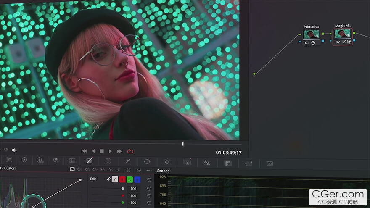
Task: Reset the luminance intensity slider
Action: (149, 189)
